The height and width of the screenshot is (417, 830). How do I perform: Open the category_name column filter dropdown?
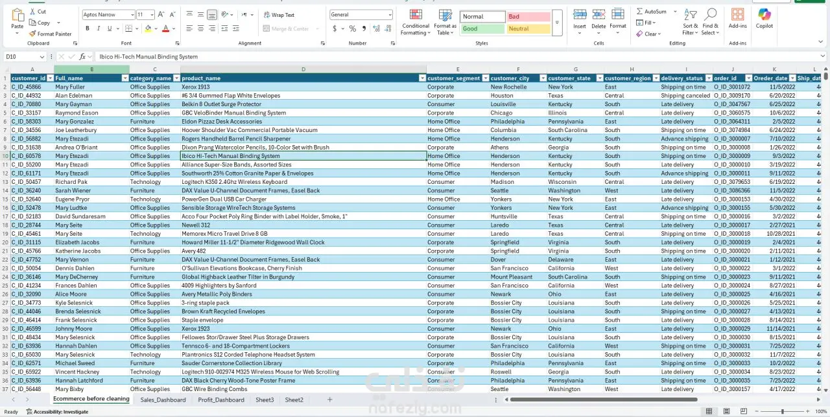click(x=176, y=78)
